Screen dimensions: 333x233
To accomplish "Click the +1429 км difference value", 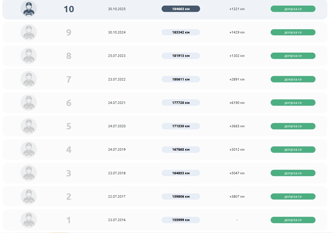I will [x=237, y=32].
